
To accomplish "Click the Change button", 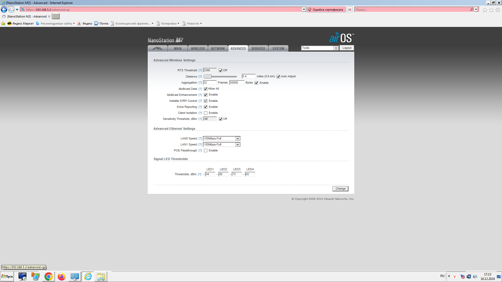I will (x=340, y=189).
